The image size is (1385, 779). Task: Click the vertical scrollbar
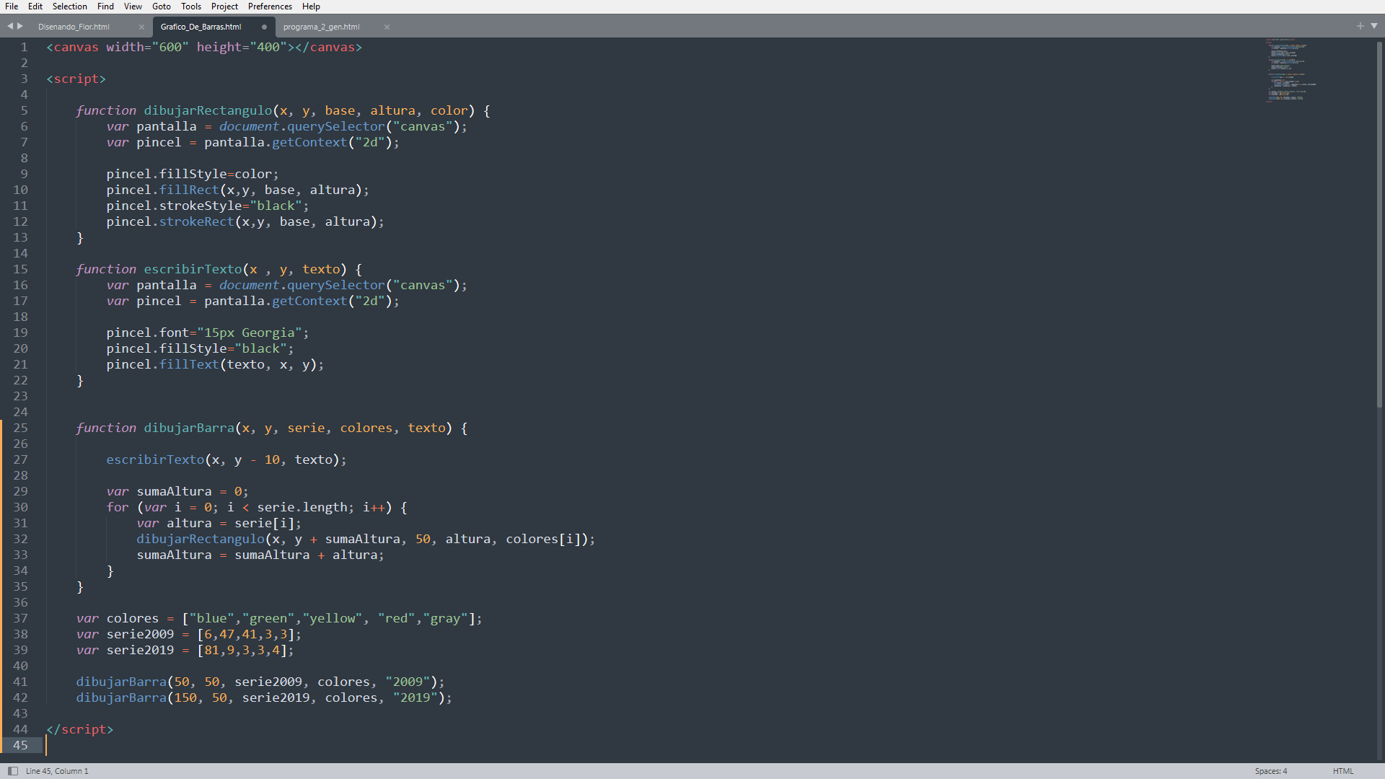point(1379,224)
